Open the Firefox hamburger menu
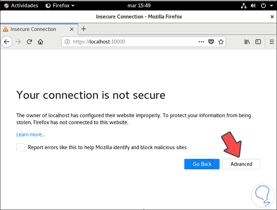Viewport: 277px width, 210px height. (271, 41)
